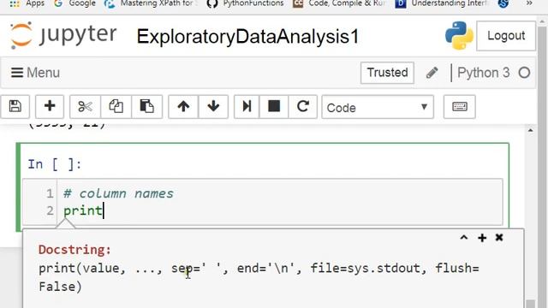Restart the kernel circular arrow icon
This screenshot has height=308, width=548.
302,106
